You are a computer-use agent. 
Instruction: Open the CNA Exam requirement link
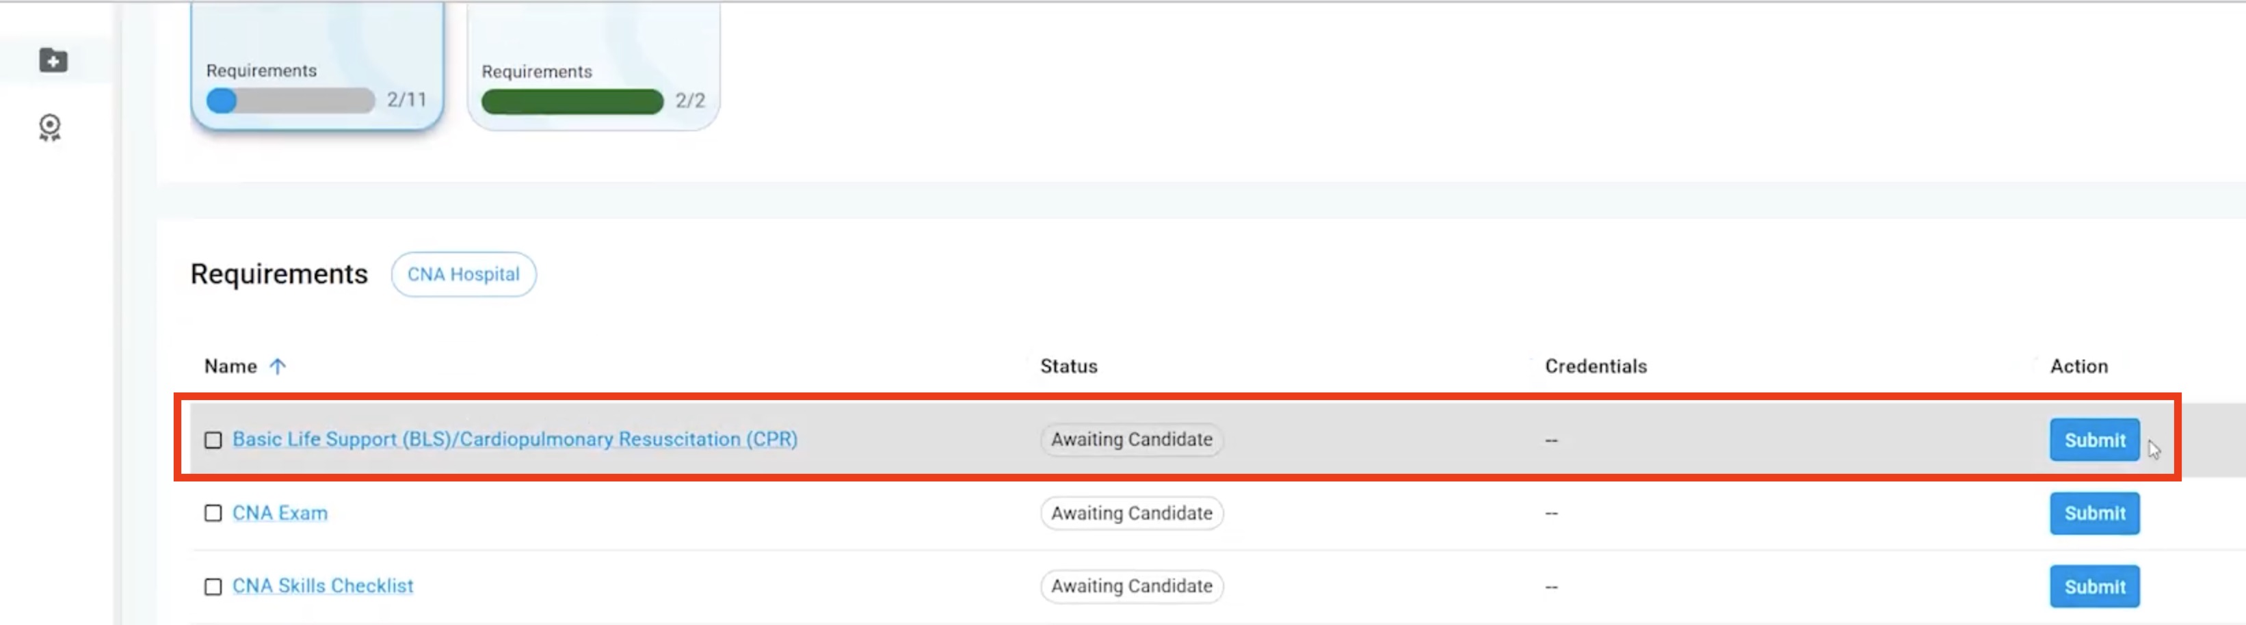280,513
